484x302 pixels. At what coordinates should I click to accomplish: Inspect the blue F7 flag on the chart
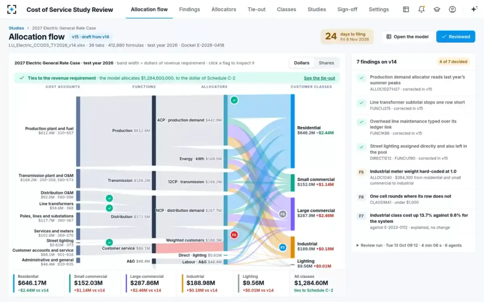[x=283, y=247]
